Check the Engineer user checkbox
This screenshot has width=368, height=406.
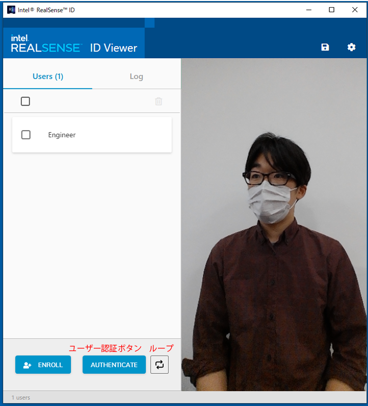coord(26,135)
